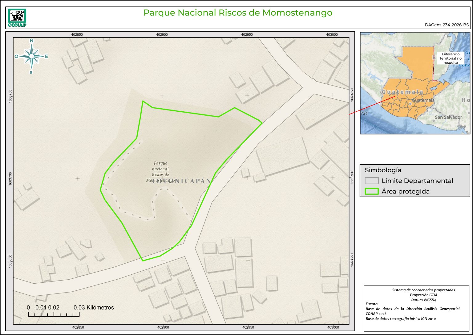Screen dimensions: 473x335
Task: Click the 403000 coordinate label along bottom edge
Action: 333,327
